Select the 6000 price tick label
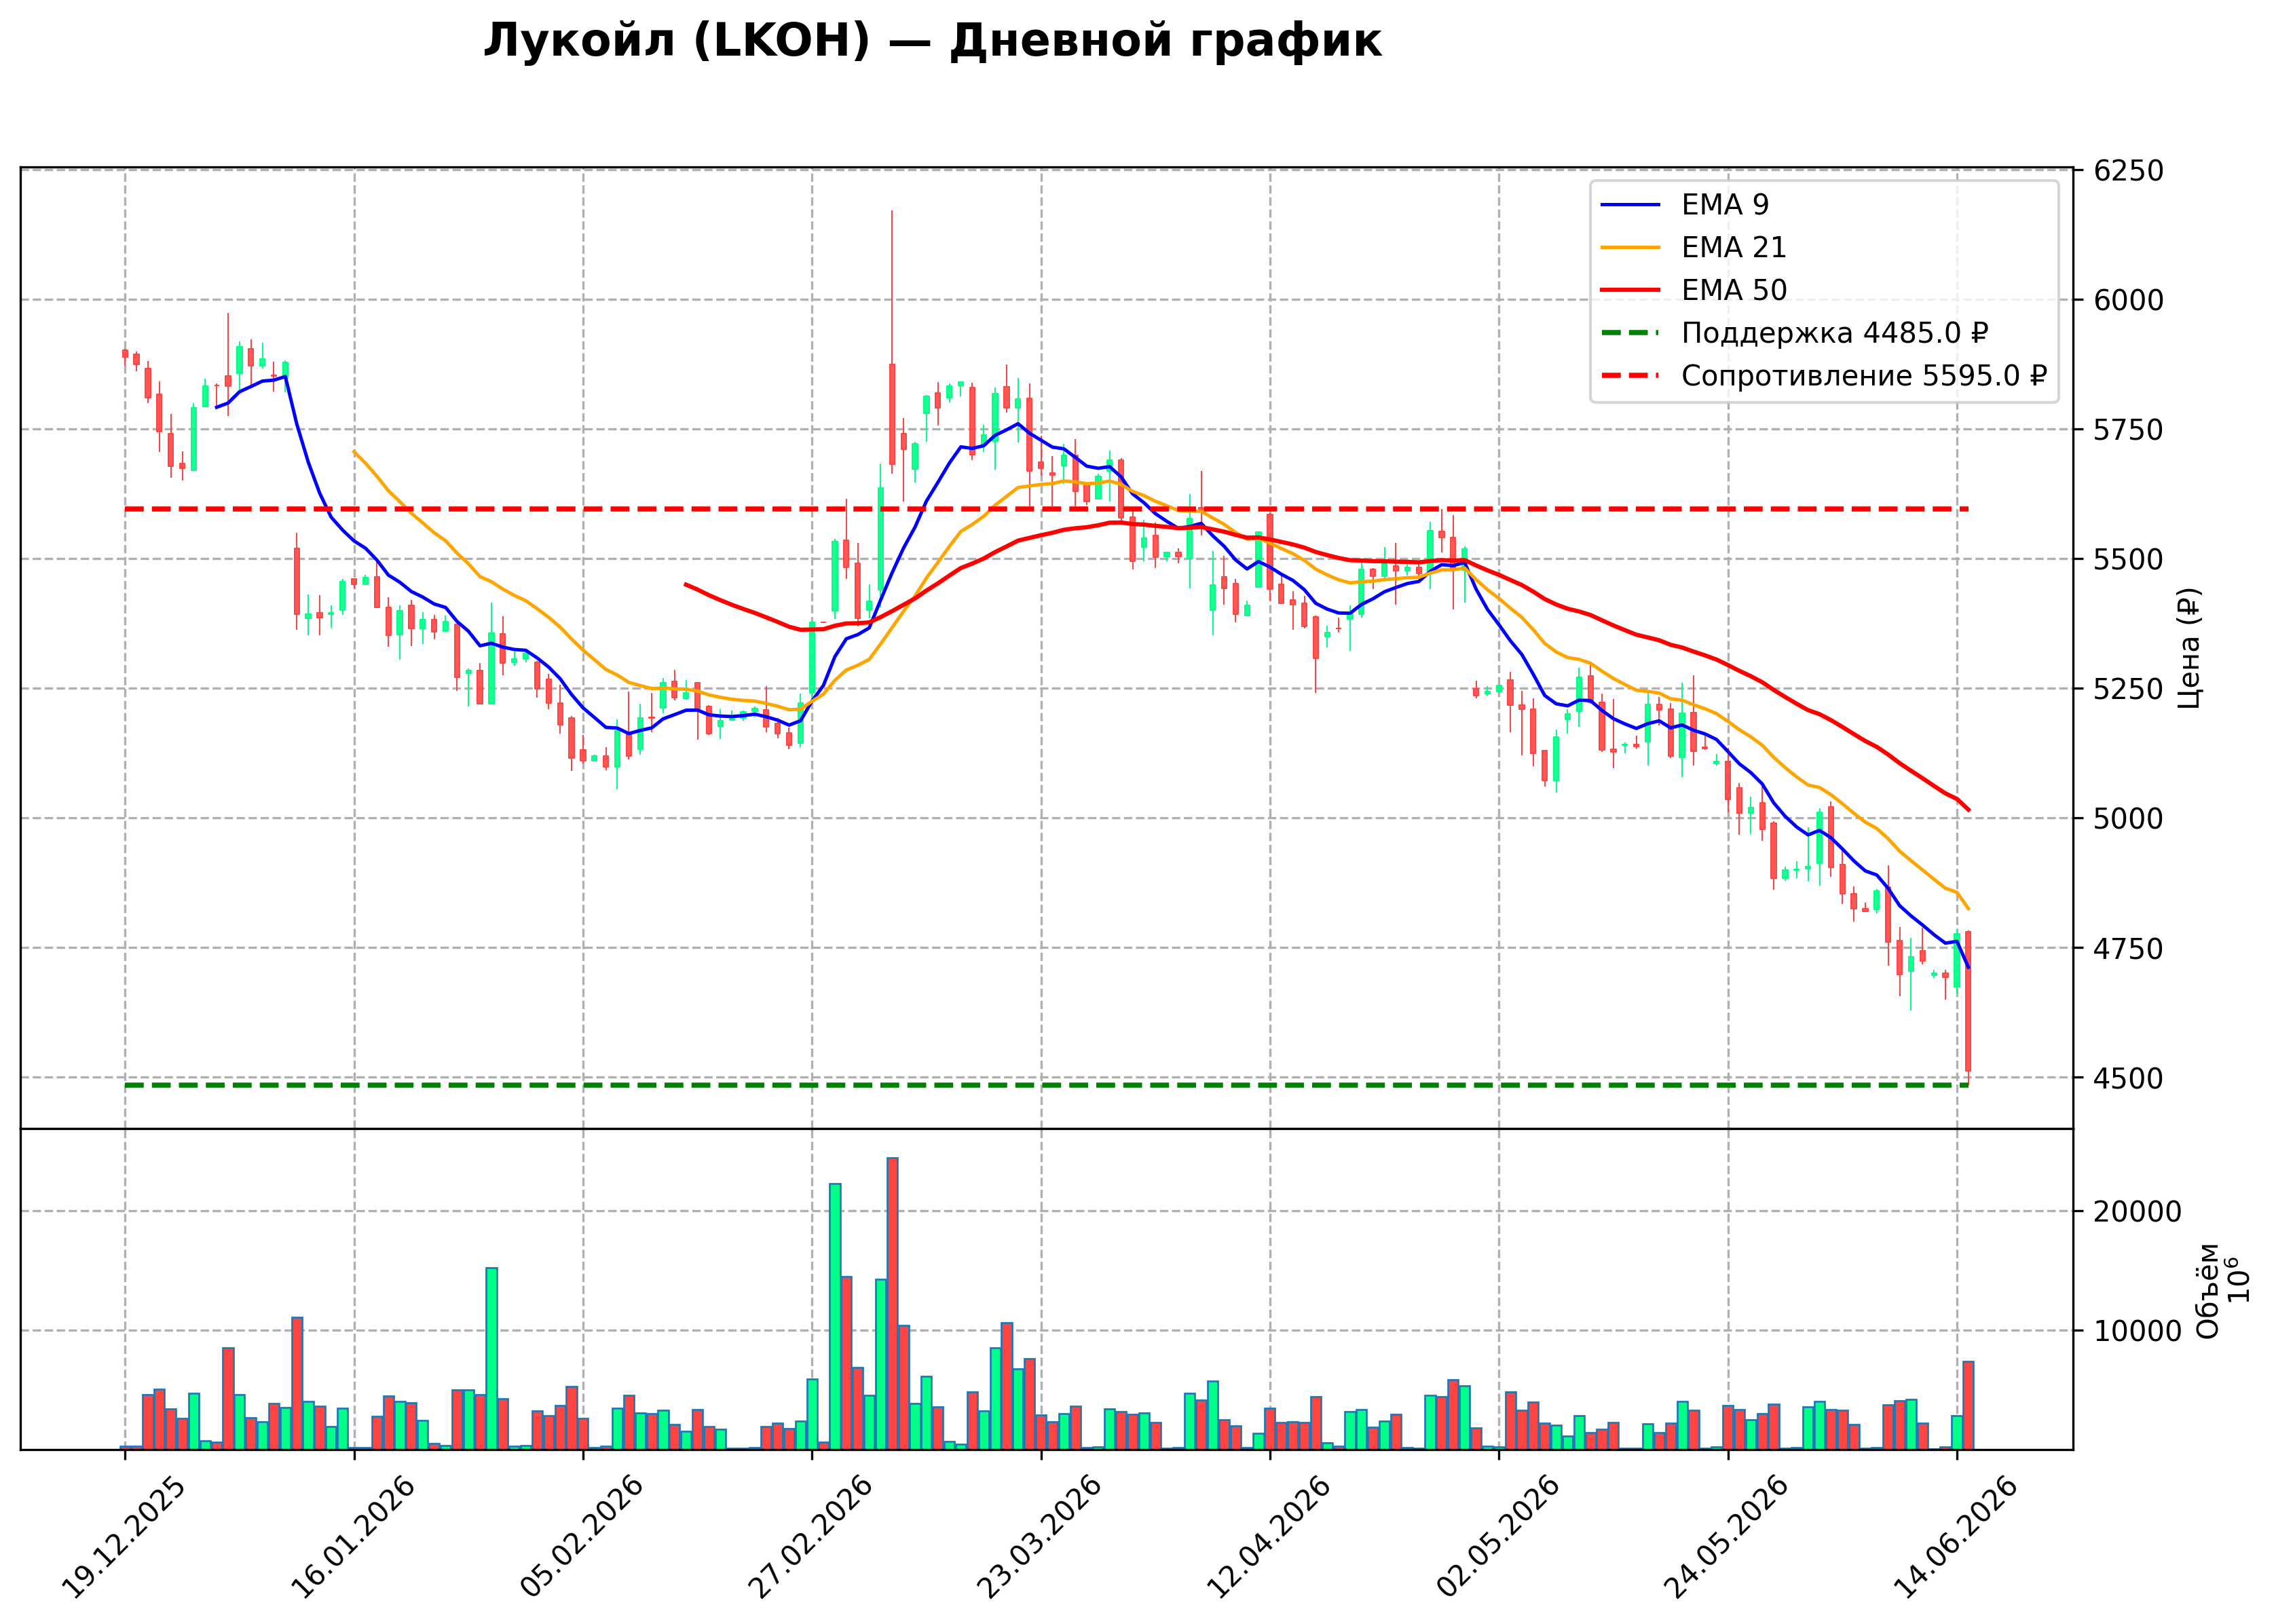 [x=2129, y=300]
